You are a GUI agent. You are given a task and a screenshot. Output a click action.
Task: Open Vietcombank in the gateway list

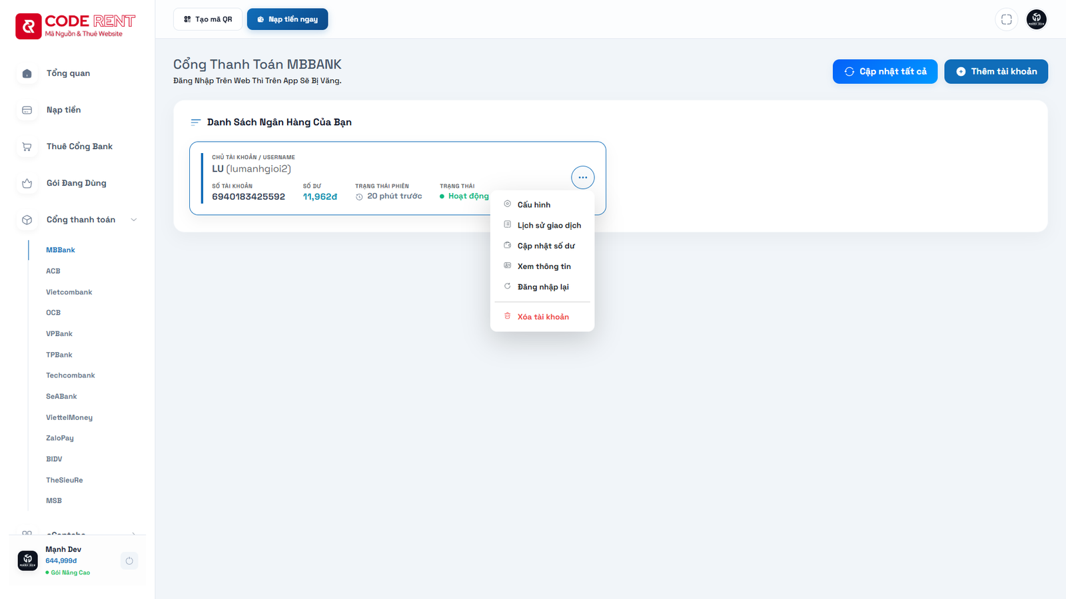(x=69, y=292)
